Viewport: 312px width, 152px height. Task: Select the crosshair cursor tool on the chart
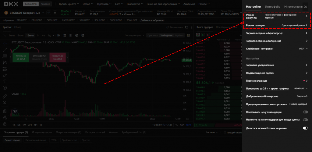(x=5, y=43)
